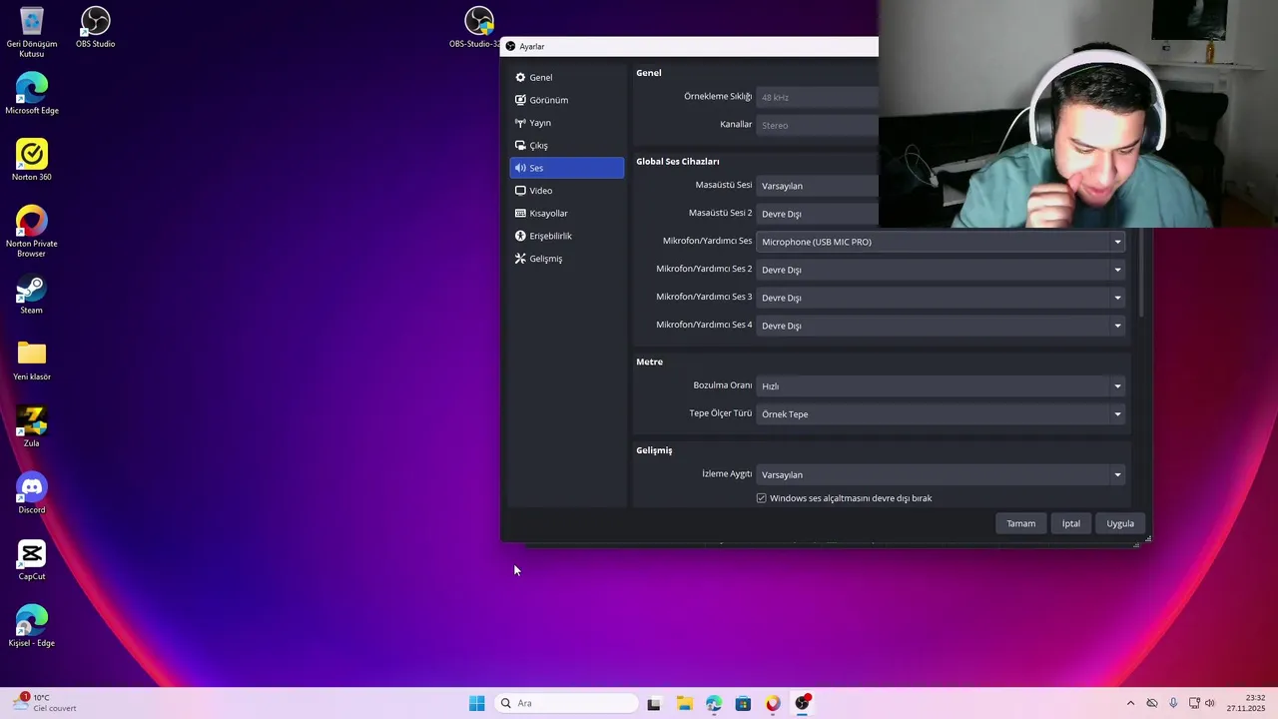Image resolution: width=1278 pixels, height=719 pixels.
Task: Open the Mikrofon/Yardımcı Ses 4 dropdown
Action: coord(941,326)
